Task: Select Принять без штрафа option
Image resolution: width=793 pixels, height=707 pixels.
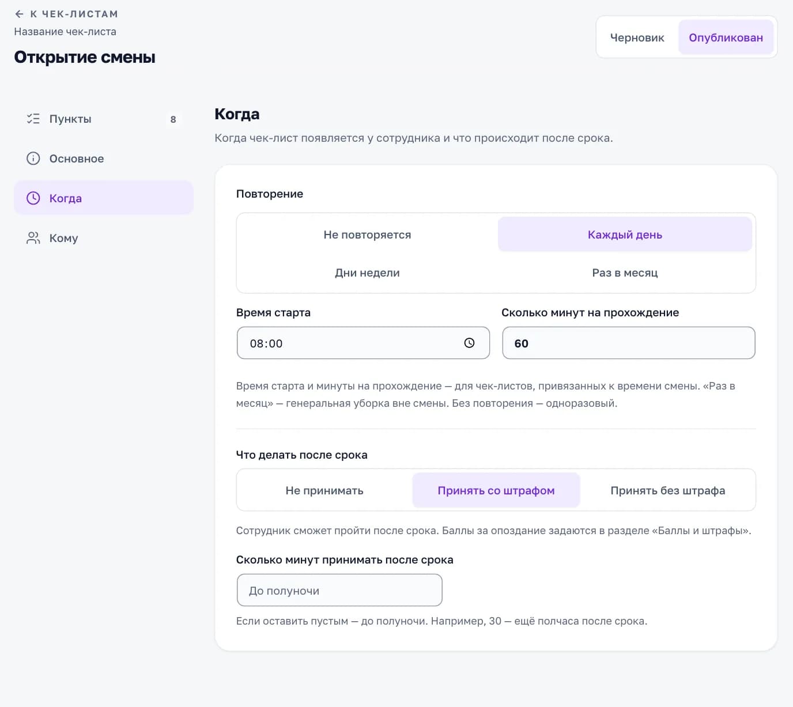Action: 668,490
